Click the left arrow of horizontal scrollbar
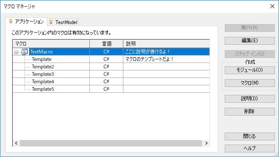Viewport: 279px width, 157px height. 16,143
